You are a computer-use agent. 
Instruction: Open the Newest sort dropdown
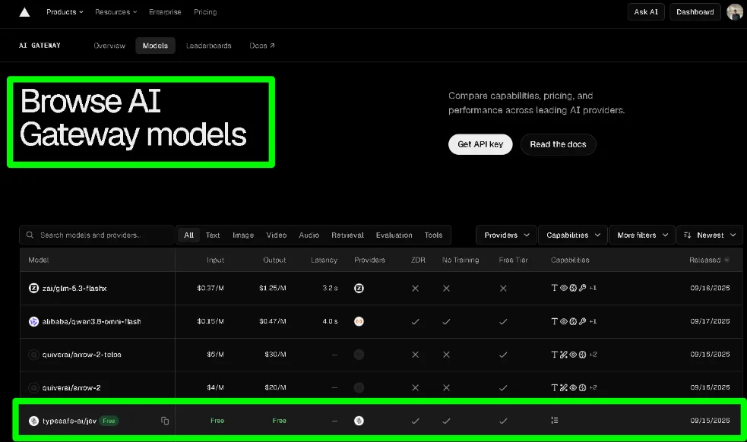pos(710,235)
